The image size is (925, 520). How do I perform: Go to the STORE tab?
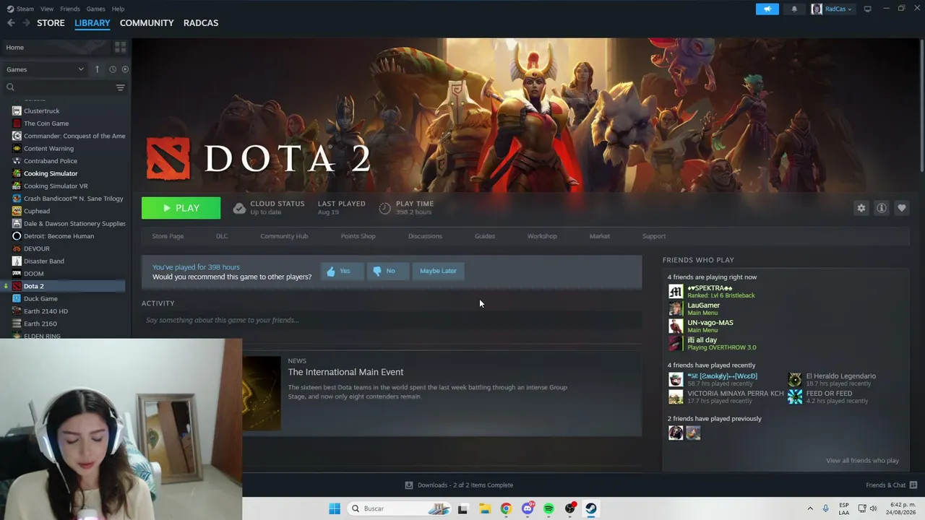51,23
